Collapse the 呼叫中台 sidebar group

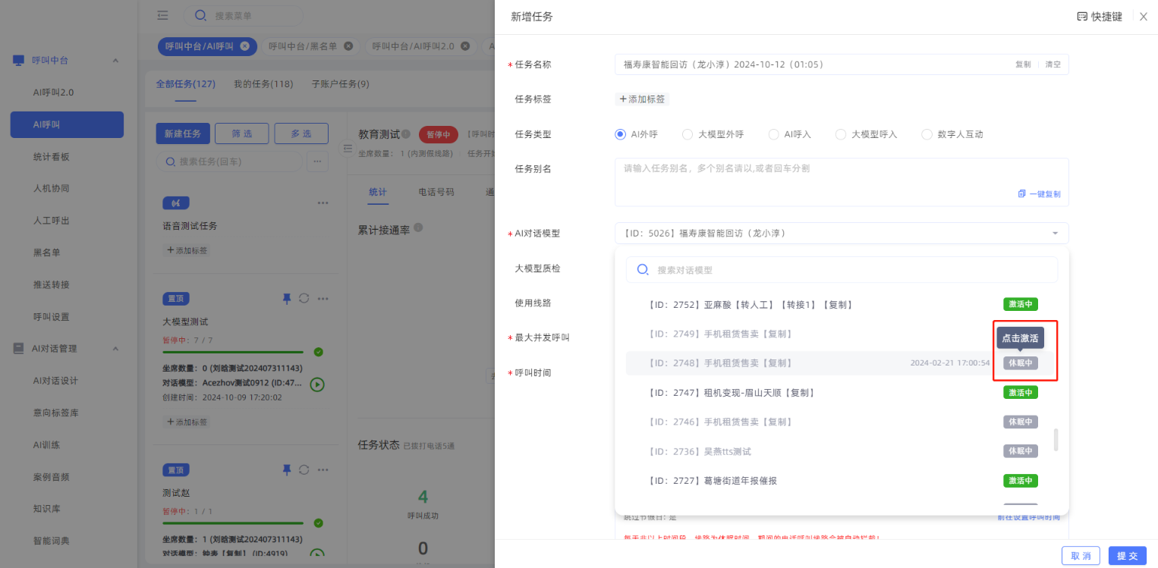point(115,61)
